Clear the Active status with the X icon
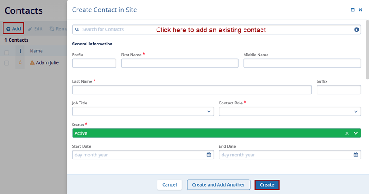 point(347,133)
